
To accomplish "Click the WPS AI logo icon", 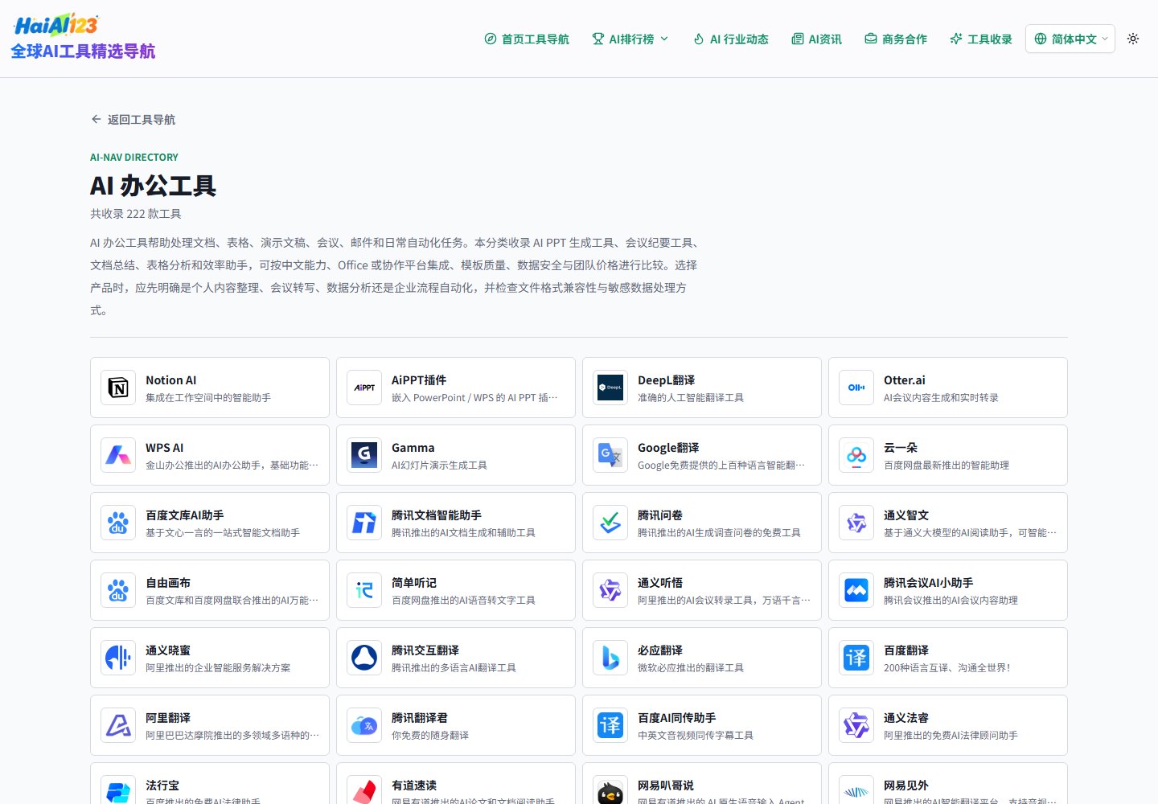I will (x=118, y=455).
